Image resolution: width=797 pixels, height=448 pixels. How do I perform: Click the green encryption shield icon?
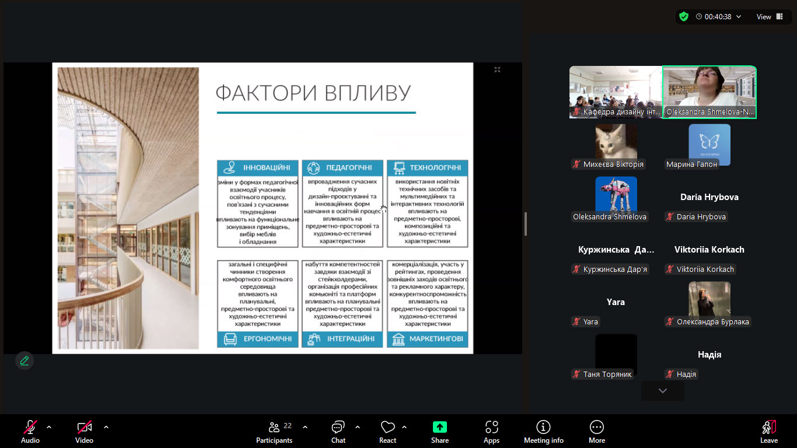click(684, 17)
